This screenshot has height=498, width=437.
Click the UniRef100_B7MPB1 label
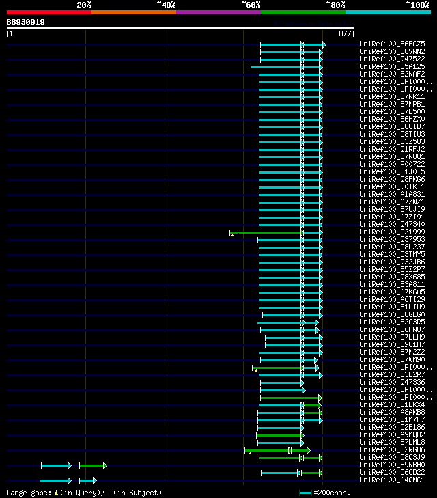(x=392, y=104)
